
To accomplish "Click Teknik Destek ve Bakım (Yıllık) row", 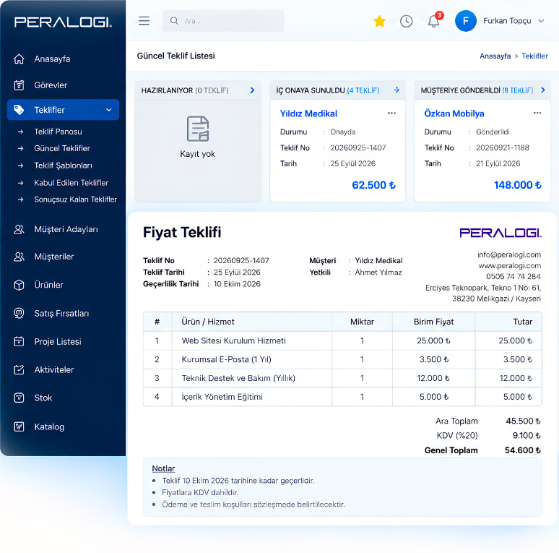I will 342,378.
